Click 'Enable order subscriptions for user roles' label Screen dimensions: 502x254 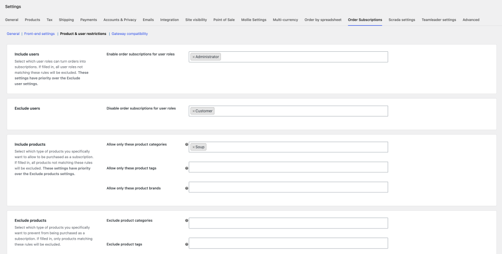tap(140, 54)
